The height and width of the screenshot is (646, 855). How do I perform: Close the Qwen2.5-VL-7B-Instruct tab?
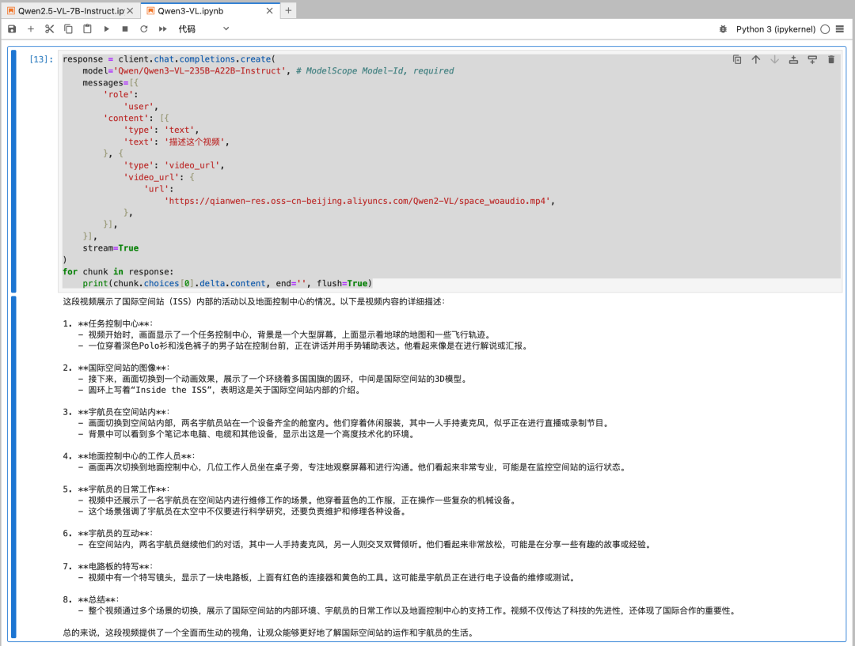(130, 11)
